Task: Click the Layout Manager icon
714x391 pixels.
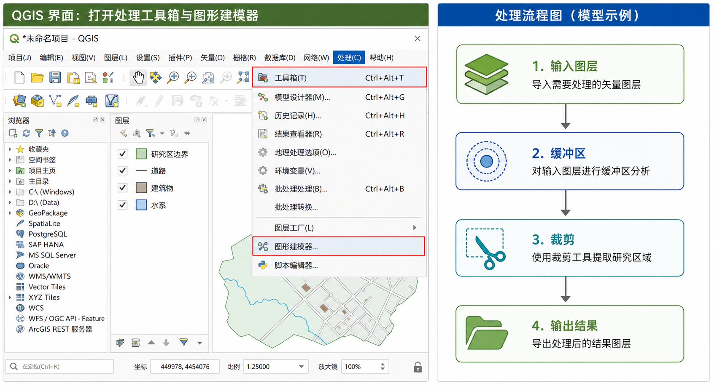Action: (x=91, y=77)
